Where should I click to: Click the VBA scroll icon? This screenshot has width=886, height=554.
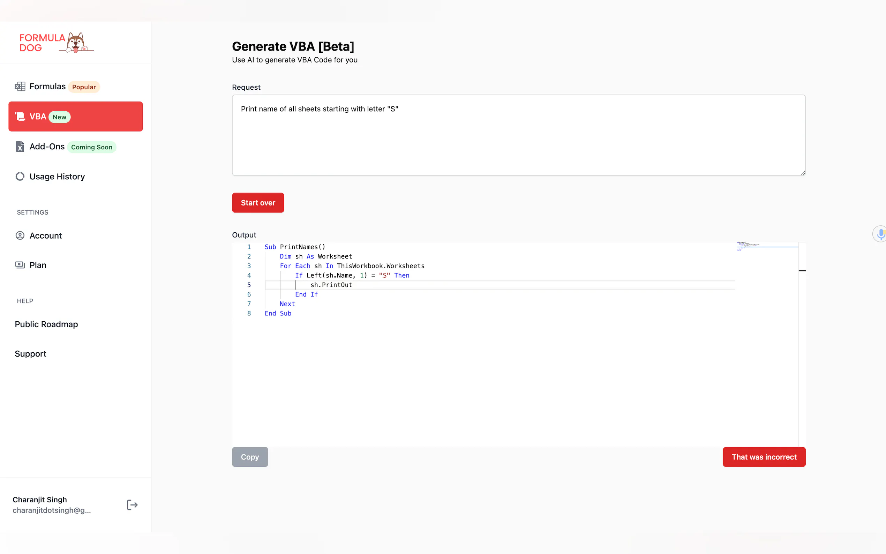pyautogui.click(x=20, y=117)
